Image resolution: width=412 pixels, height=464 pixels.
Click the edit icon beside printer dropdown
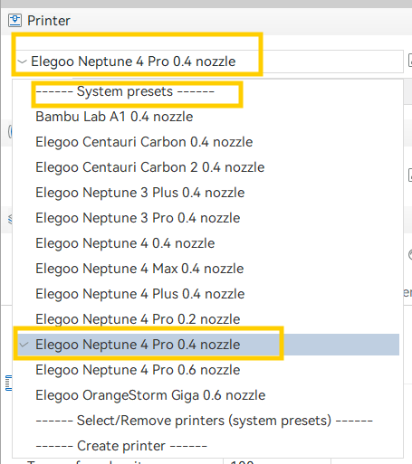(410, 61)
